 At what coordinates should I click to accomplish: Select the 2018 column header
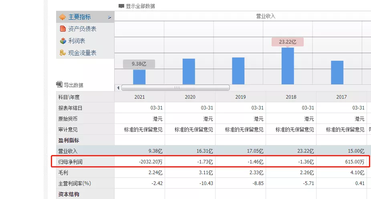pos(291,97)
